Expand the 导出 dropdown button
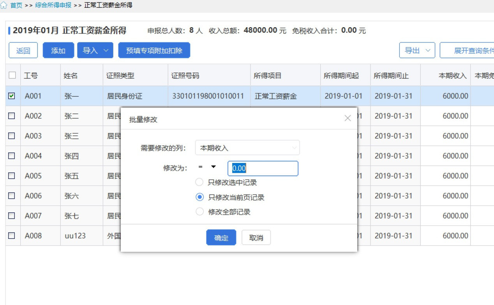The width and height of the screenshot is (494, 305). (x=417, y=51)
